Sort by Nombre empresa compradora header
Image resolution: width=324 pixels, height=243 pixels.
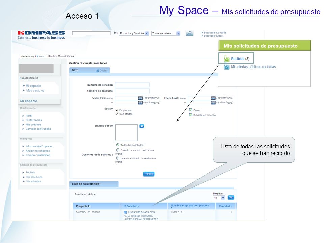(x=190, y=206)
